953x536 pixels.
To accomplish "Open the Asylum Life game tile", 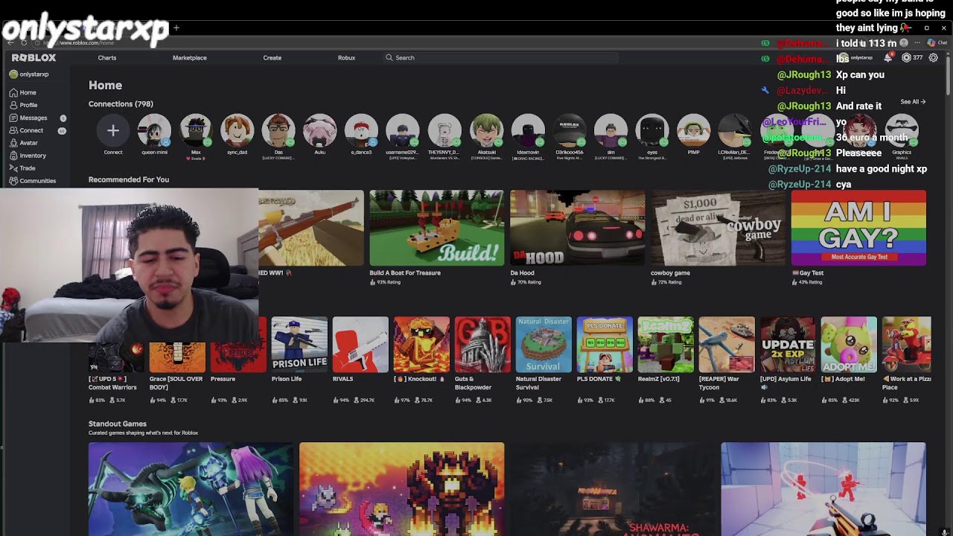I will click(788, 345).
